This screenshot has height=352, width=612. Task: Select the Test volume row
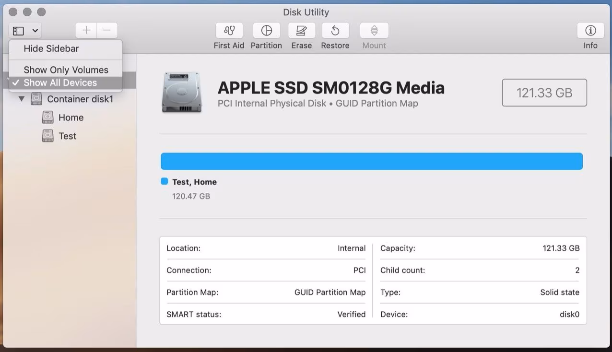tap(70, 136)
